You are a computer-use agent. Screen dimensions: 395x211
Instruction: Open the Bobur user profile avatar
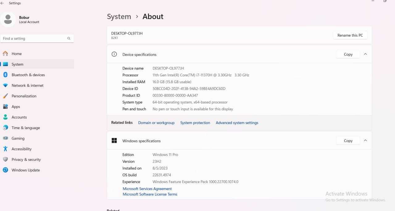coord(8,19)
